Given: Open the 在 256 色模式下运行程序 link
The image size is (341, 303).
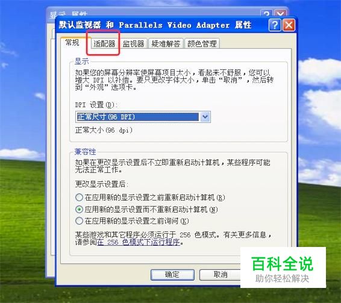Looking at the screenshot, I should point(139,242).
